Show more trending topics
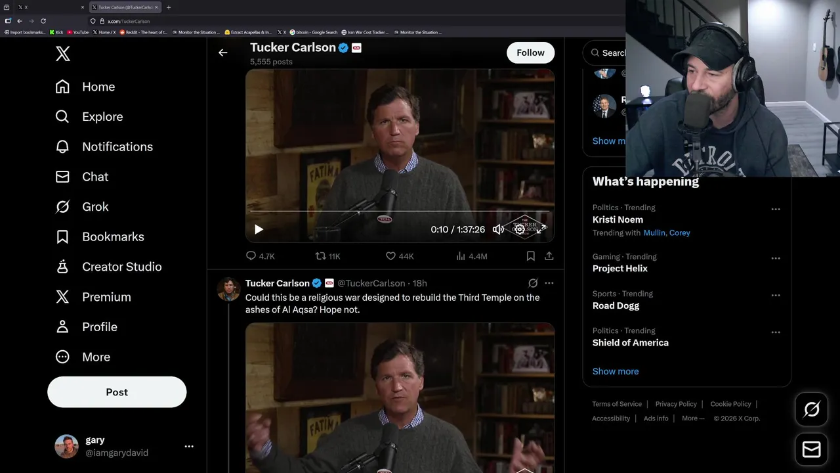 pyautogui.click(x=616, y=371)
